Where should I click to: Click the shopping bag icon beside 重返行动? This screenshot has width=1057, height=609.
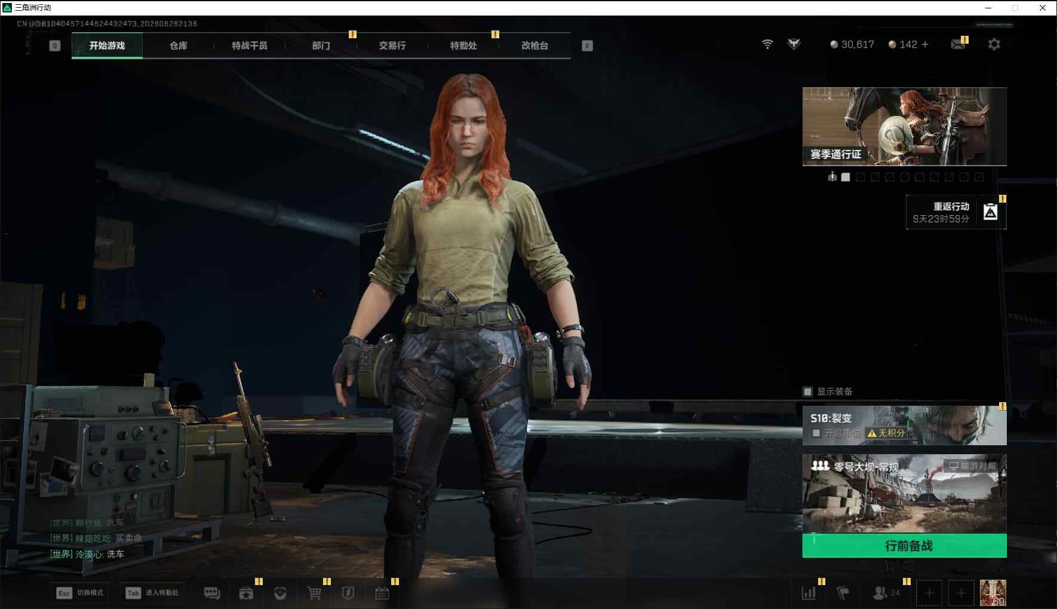click(x=991, y=212)
